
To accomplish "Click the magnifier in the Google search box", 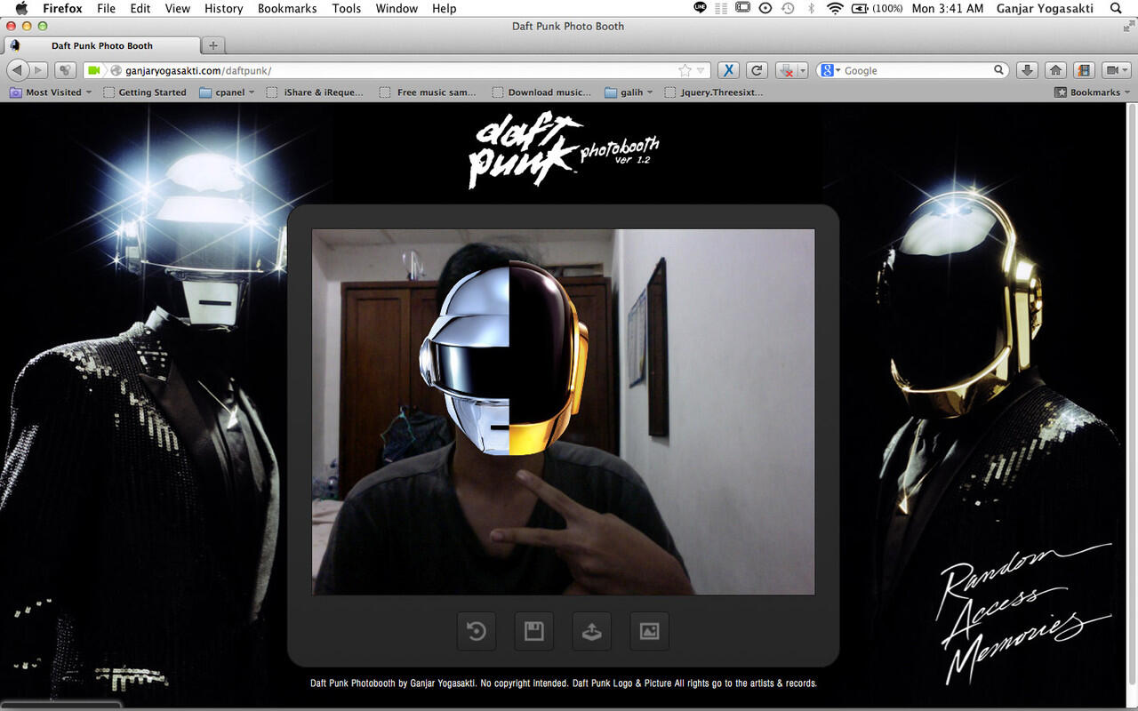I will [x=998, y=70].
